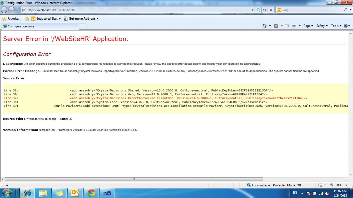Image resolution: width=353 pixels, height=198 pixels.
Task: Click the Action Center flag icon
Action: click(x=308, y=193)
